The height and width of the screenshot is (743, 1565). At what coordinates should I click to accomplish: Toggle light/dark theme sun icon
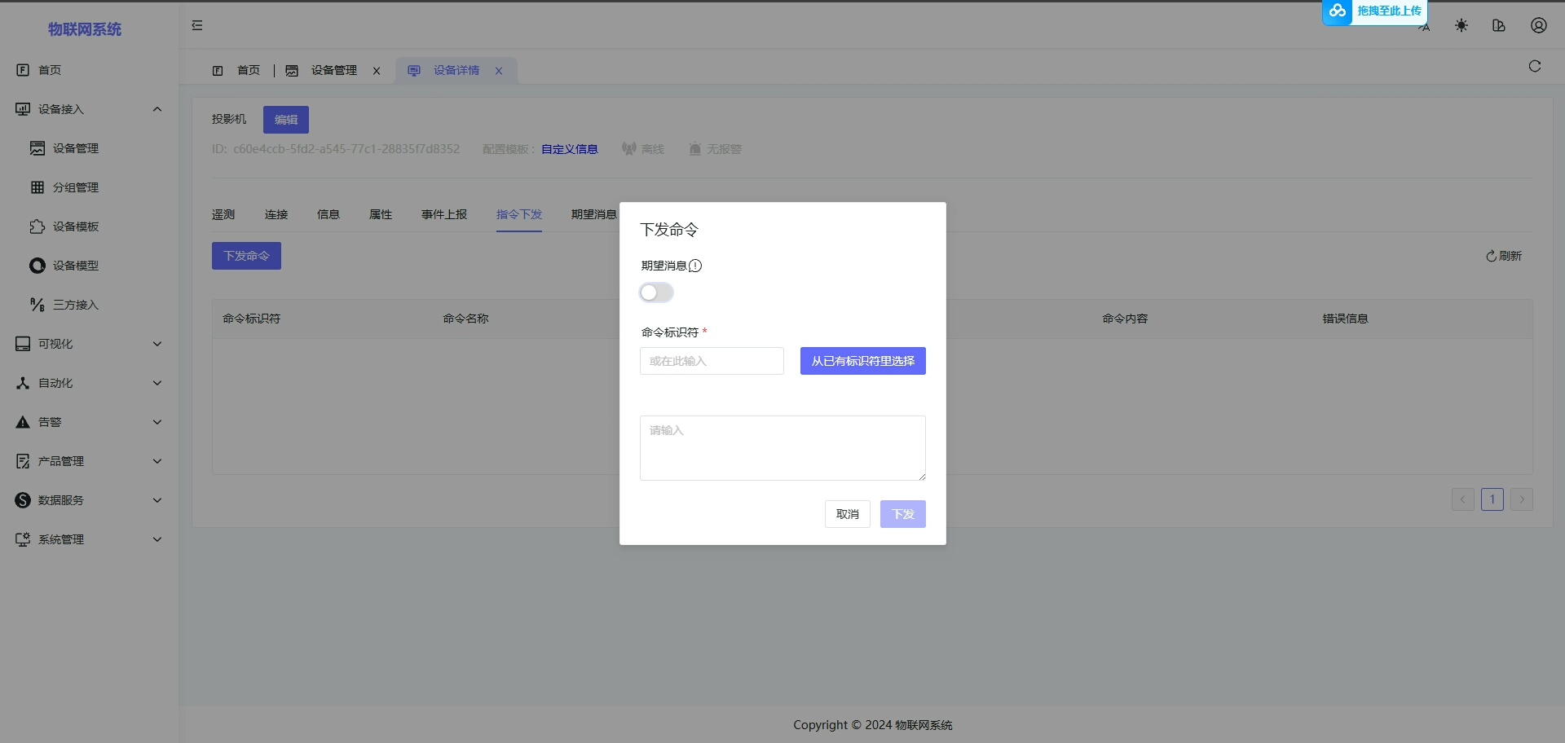tap(1461, 25)
